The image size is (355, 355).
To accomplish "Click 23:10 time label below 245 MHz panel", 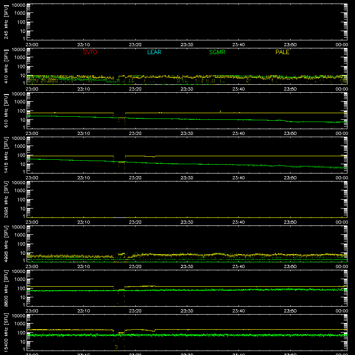I will click(83, 45).
